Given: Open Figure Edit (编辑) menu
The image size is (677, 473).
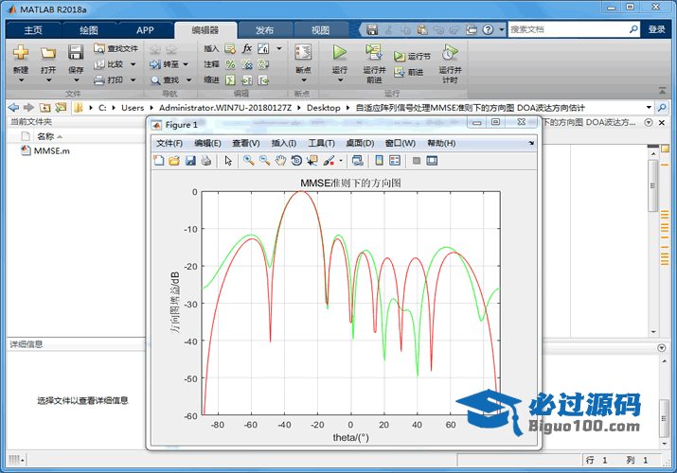Looking at the screenshot, I should pos(207,143).
